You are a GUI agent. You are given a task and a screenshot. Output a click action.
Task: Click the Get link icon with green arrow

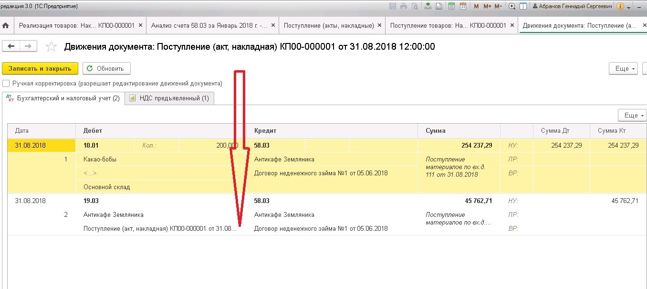[428, 7]
